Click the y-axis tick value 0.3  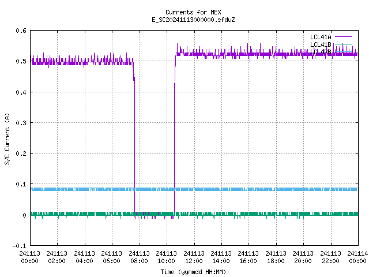(21, 123)
